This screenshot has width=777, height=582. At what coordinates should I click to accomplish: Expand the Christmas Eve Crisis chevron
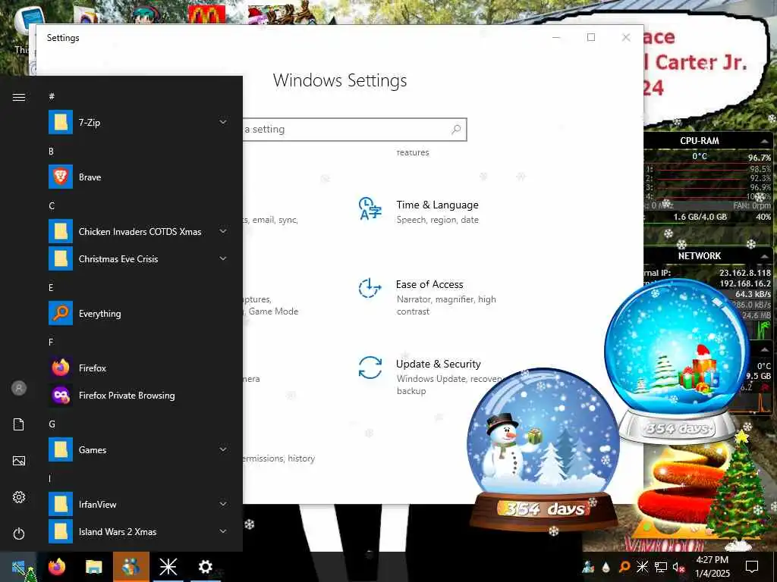[x=223, y=258]
